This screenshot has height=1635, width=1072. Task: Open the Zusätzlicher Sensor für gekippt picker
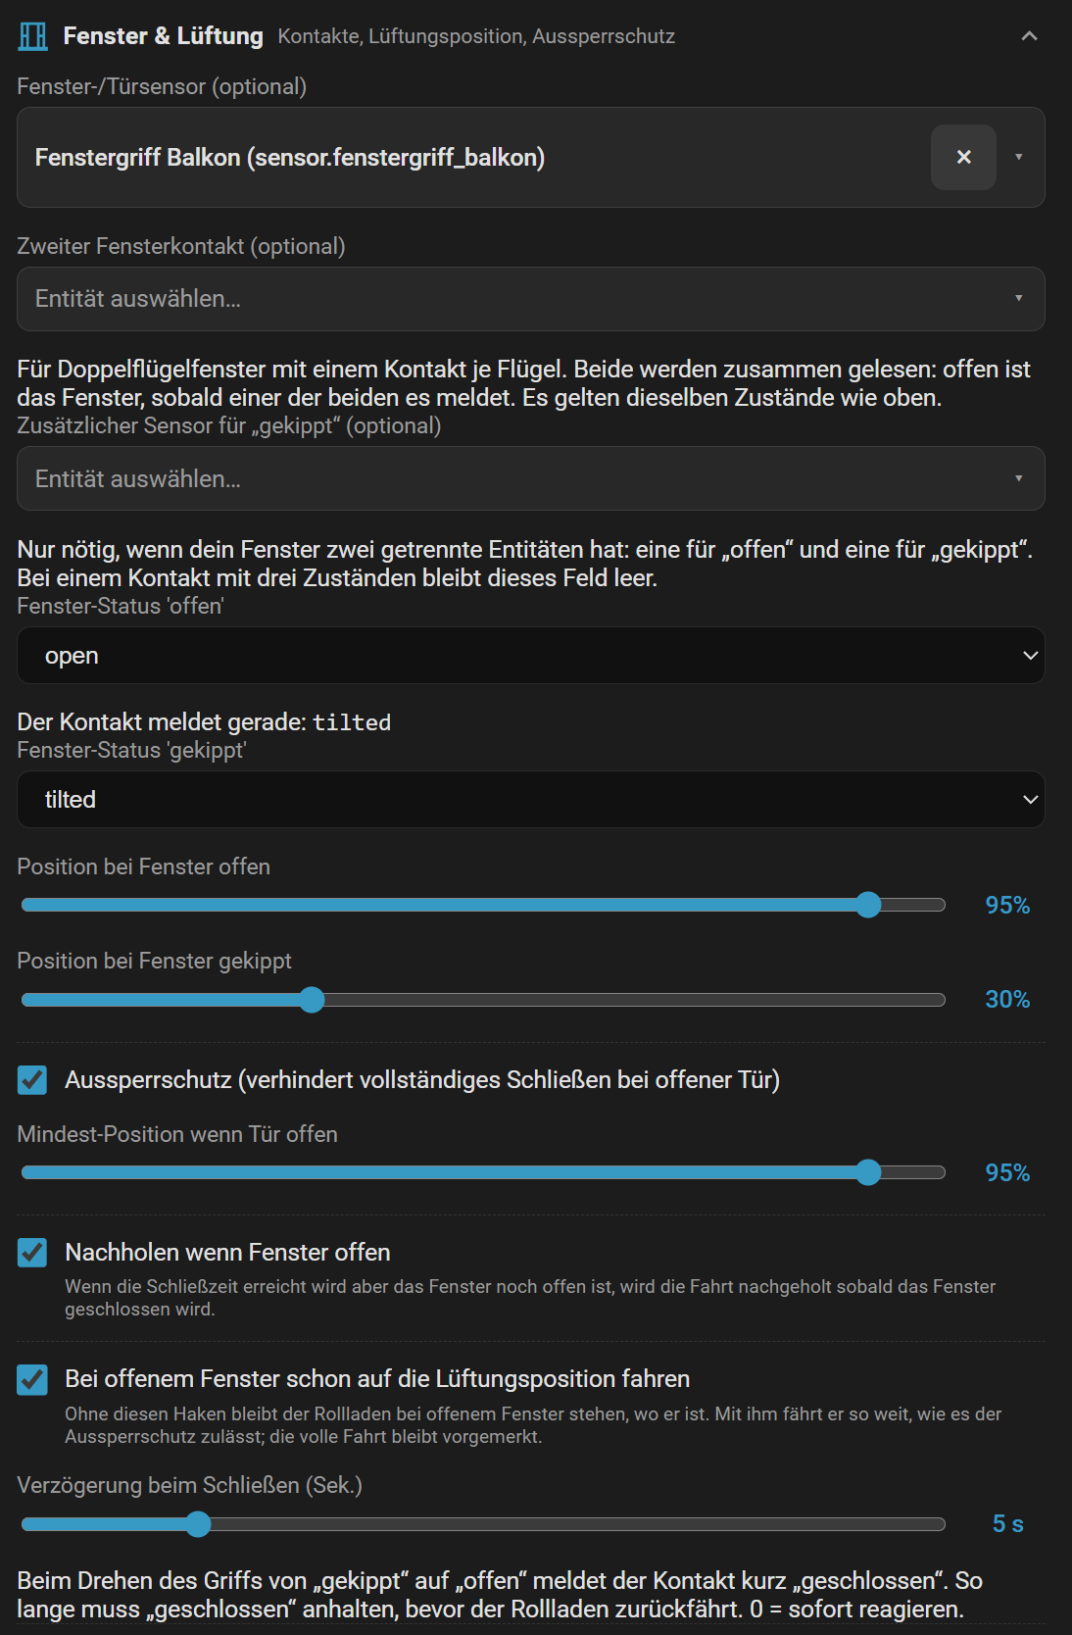click(x=531, y=478)
